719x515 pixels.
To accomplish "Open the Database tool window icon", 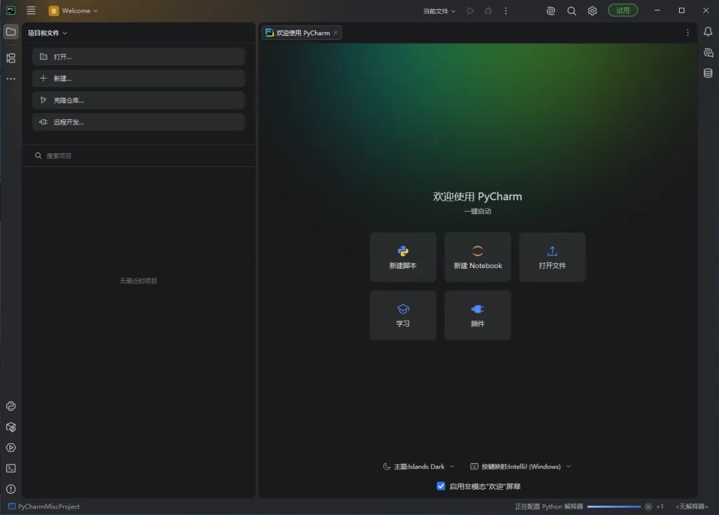I will 708,73.
